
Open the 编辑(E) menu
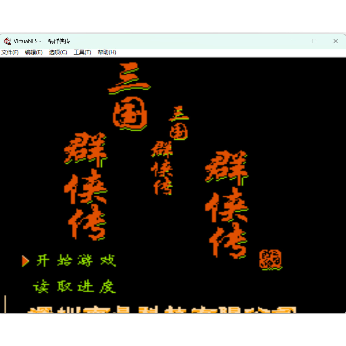pyautogui.click(x=34, y=52)
